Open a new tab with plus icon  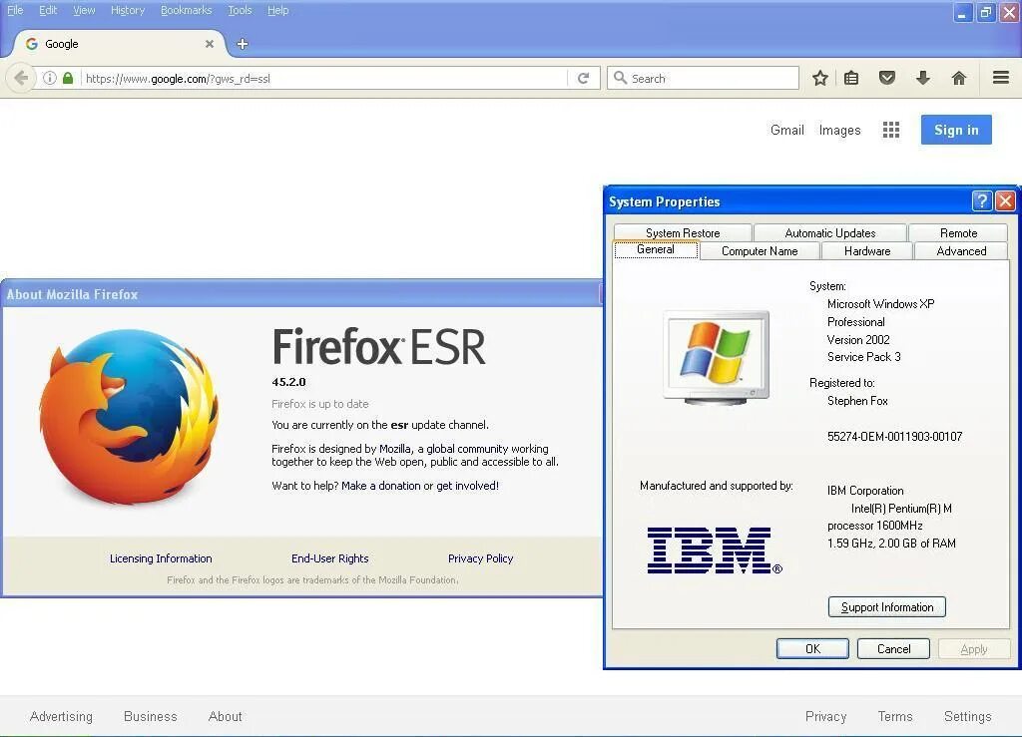(243, 44)
